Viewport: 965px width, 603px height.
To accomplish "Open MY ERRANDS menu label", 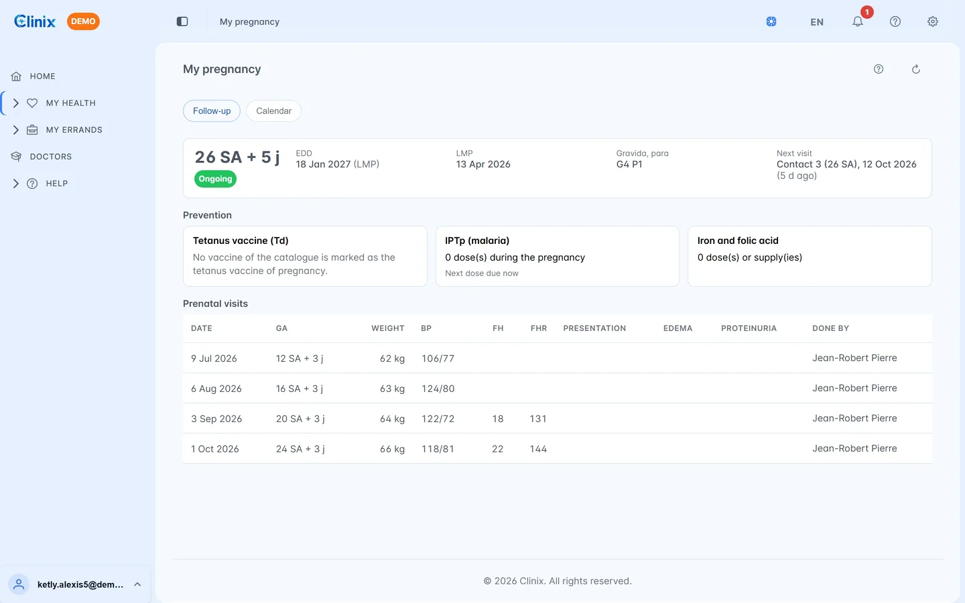I will pyautogui.click(x=74, y=130).
